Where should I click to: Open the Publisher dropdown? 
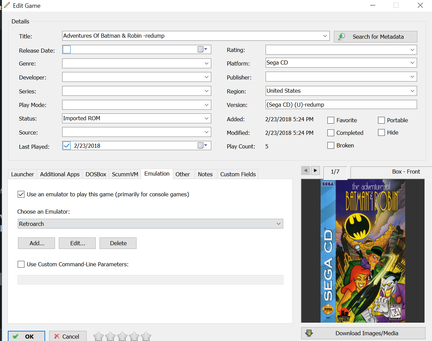(412, 77)
